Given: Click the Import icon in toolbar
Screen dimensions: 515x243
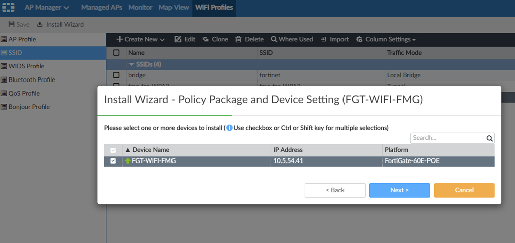Looking at the screenshot, I should coord(324,39).
